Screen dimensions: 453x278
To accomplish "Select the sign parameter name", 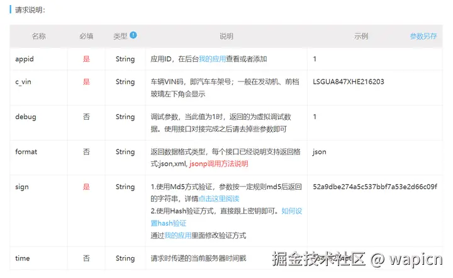I will (x=22, y=187).
